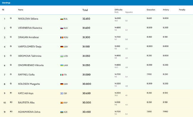Click the Uzbekistan flag icon next to UZB
193x117 pixels.
click(62, 56)
